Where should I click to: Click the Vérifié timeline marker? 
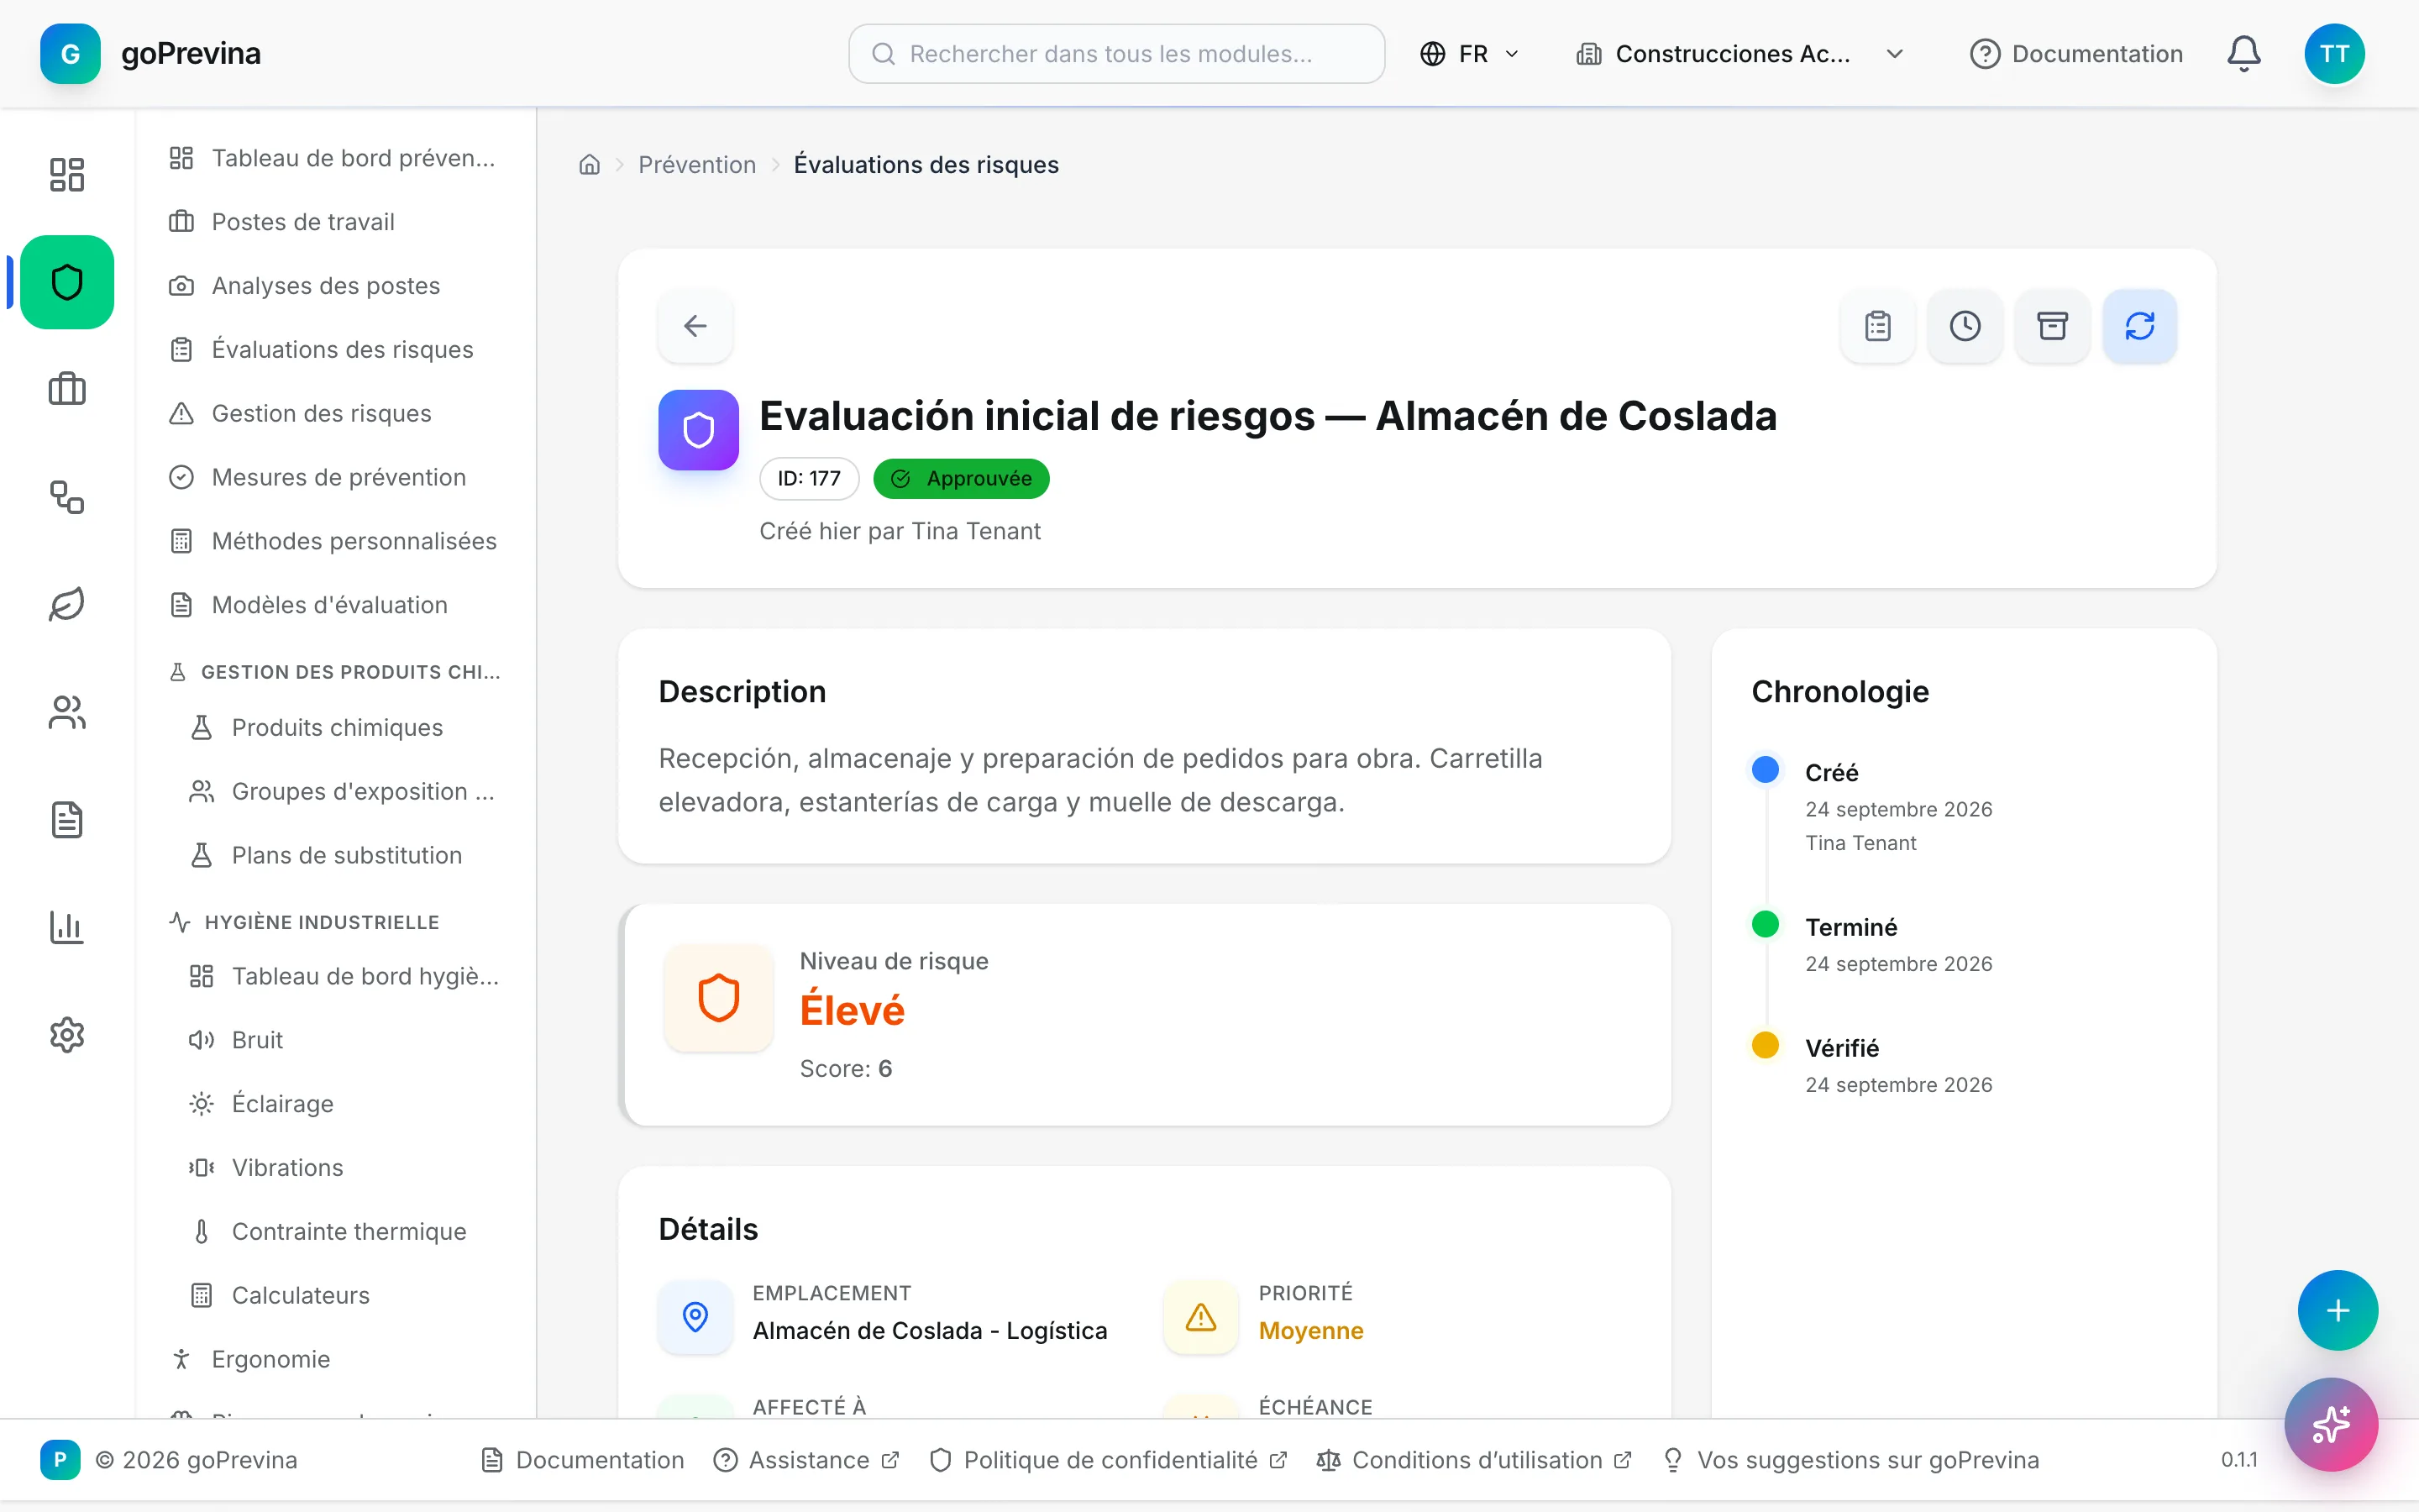click(1766, 1045)
